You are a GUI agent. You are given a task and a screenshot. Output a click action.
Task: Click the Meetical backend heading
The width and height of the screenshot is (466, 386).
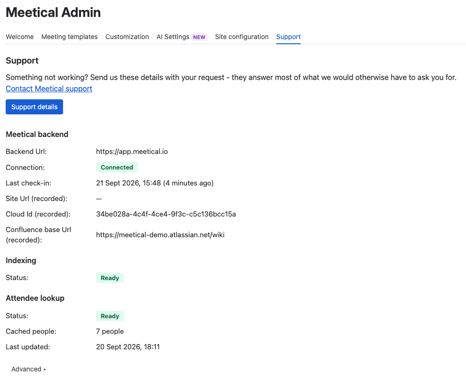[37, 134]
